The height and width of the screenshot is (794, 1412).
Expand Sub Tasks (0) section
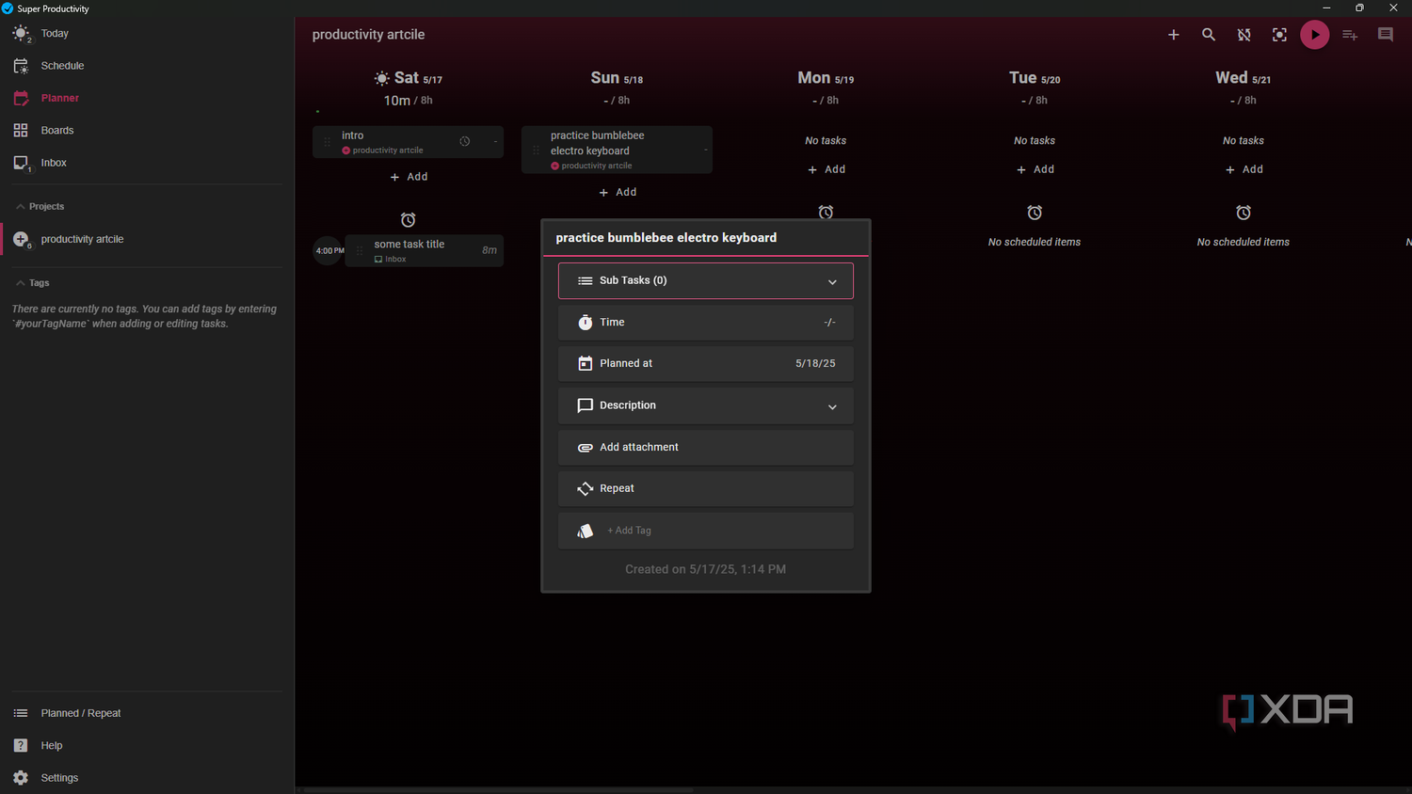click(x=706, y=280)
